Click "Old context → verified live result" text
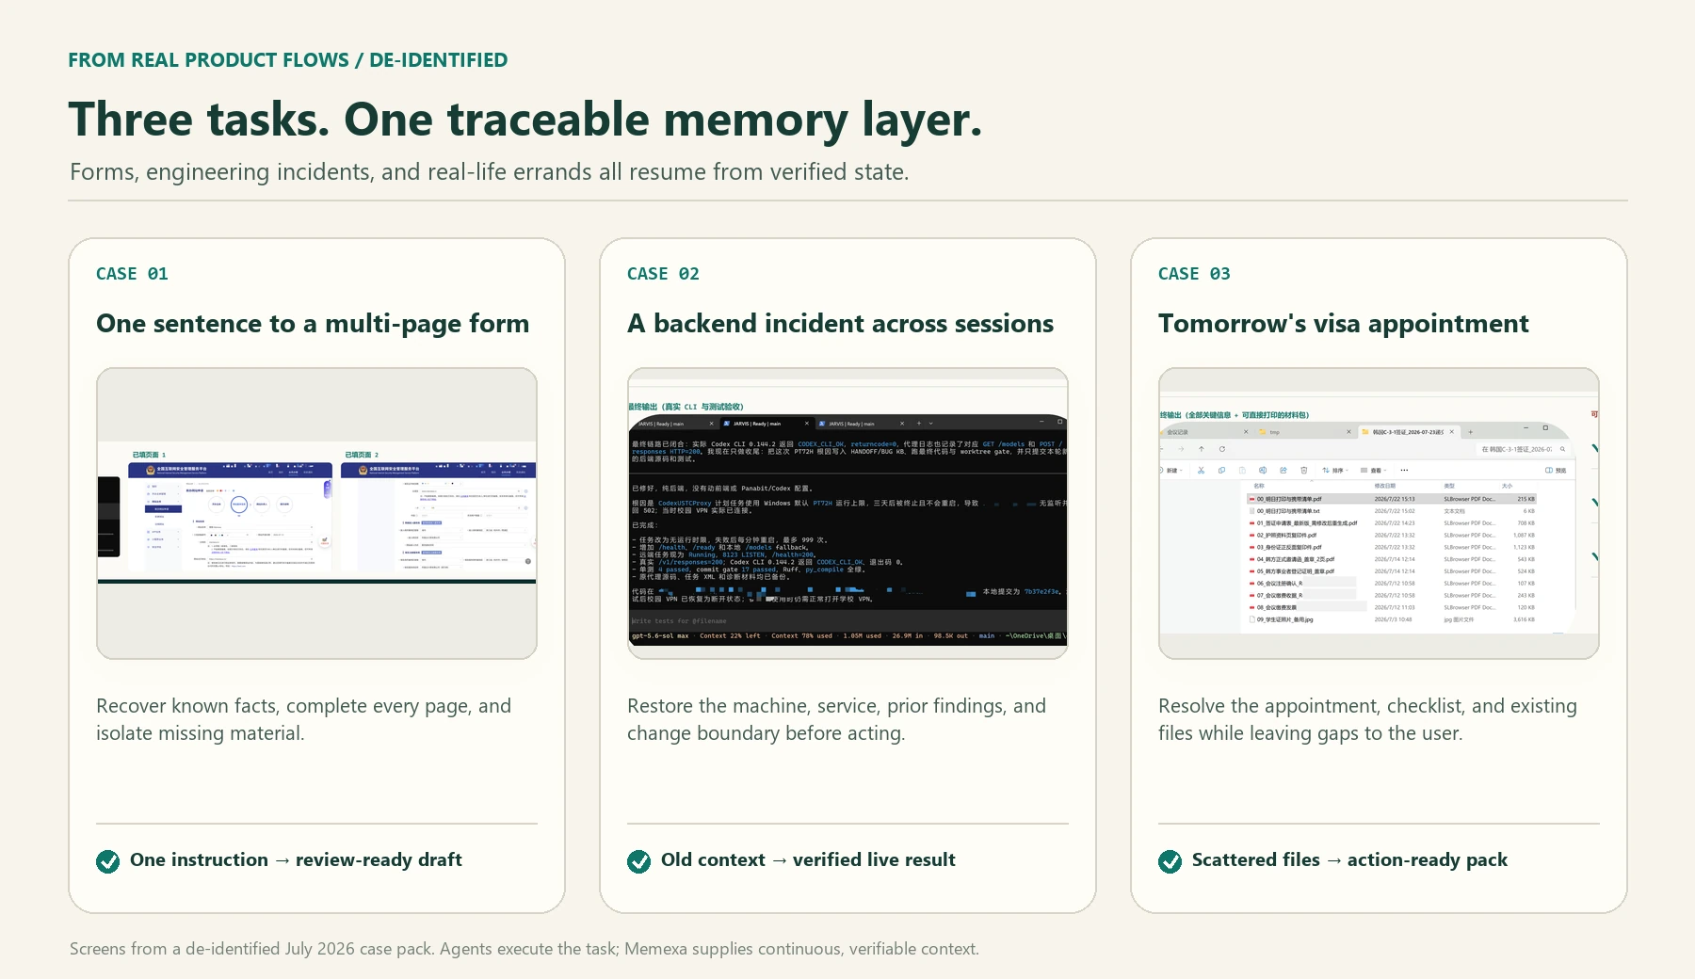Viewport: 1695px width, 979px height. click(x=808, y=860)
